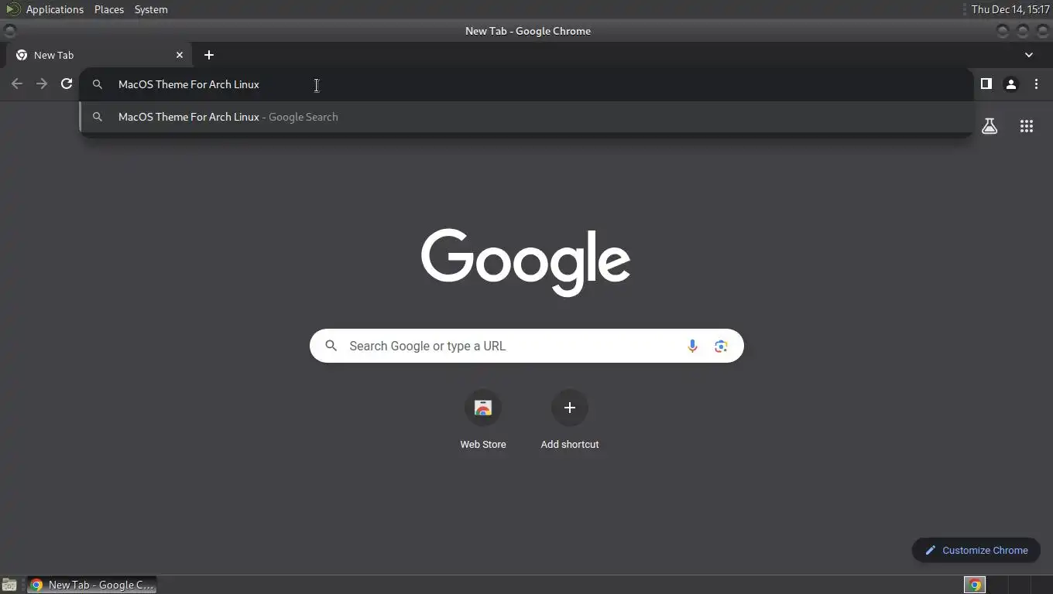Click the clock showing Thu Dec 14
The height and width of the screenshot is (594, 1053).
(x=1010, y=9)
